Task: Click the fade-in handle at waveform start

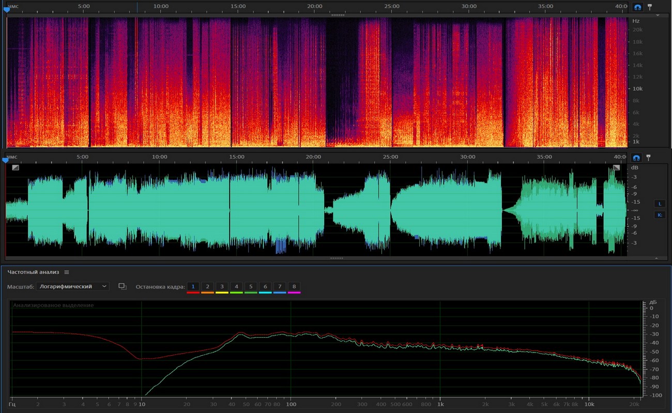Action: tap(16, 167)
